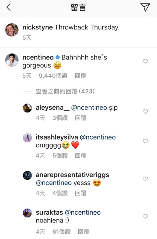Reply to ncentineo's comment via 回覆
The width and height of the screenshot is (157, 239).
point(81,76)
